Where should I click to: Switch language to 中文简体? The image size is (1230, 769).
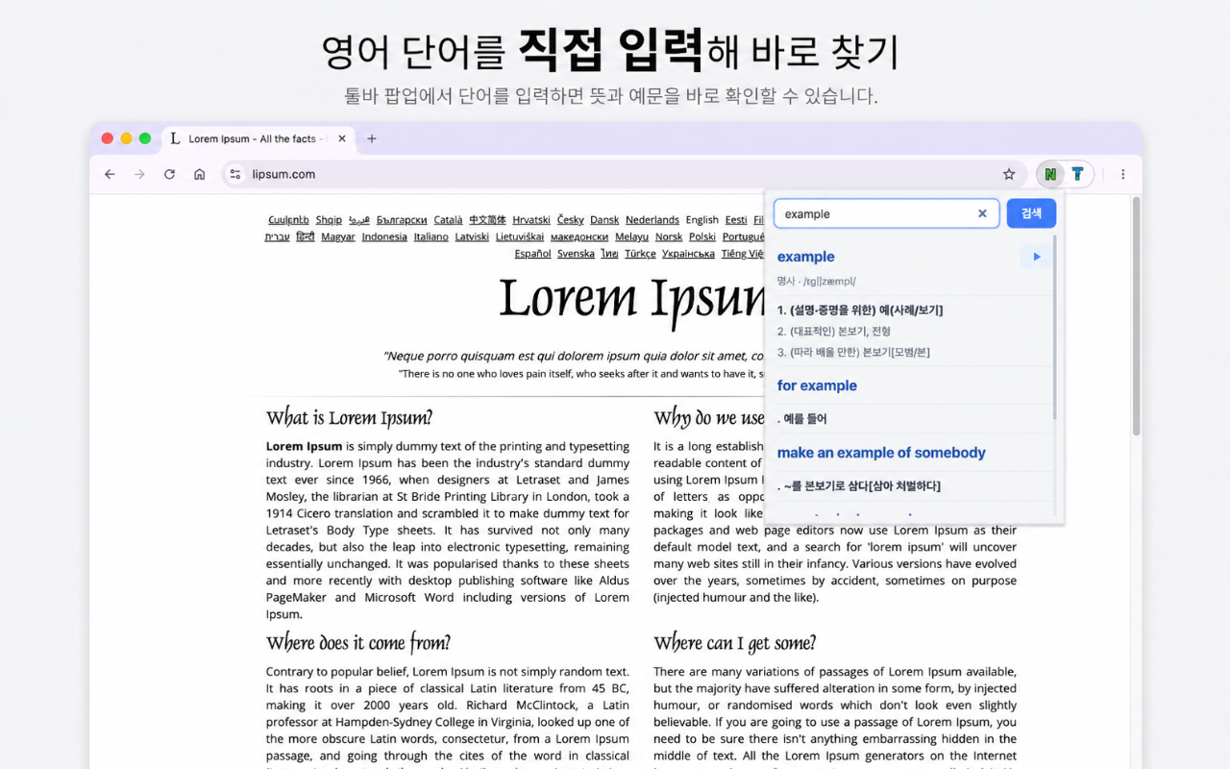pos(487,220)
